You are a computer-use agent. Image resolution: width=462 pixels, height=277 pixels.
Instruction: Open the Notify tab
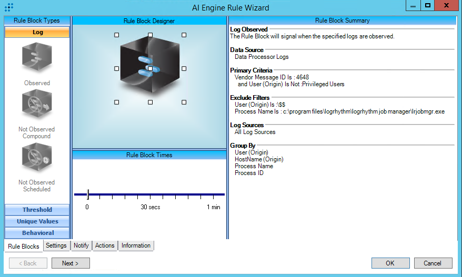(x=81, y=245)
